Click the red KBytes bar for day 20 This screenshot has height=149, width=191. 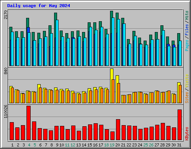tap(118, 130)
